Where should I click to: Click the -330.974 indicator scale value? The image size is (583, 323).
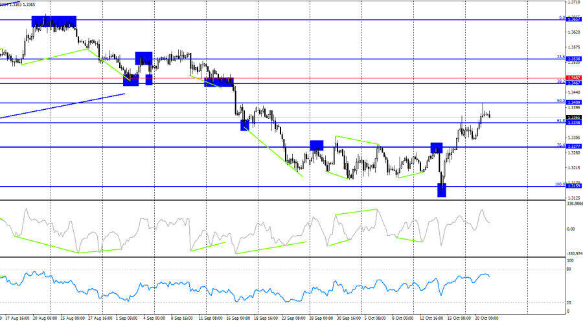pos(575,254)
